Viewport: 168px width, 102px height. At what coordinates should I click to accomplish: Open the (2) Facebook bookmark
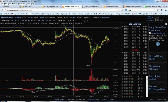(x=90, y=14)
